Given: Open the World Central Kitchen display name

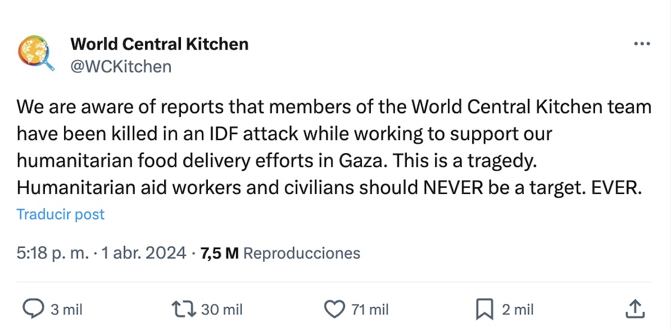Looking at the screenshot, I should pyautogui.click(x=159, y=44).
